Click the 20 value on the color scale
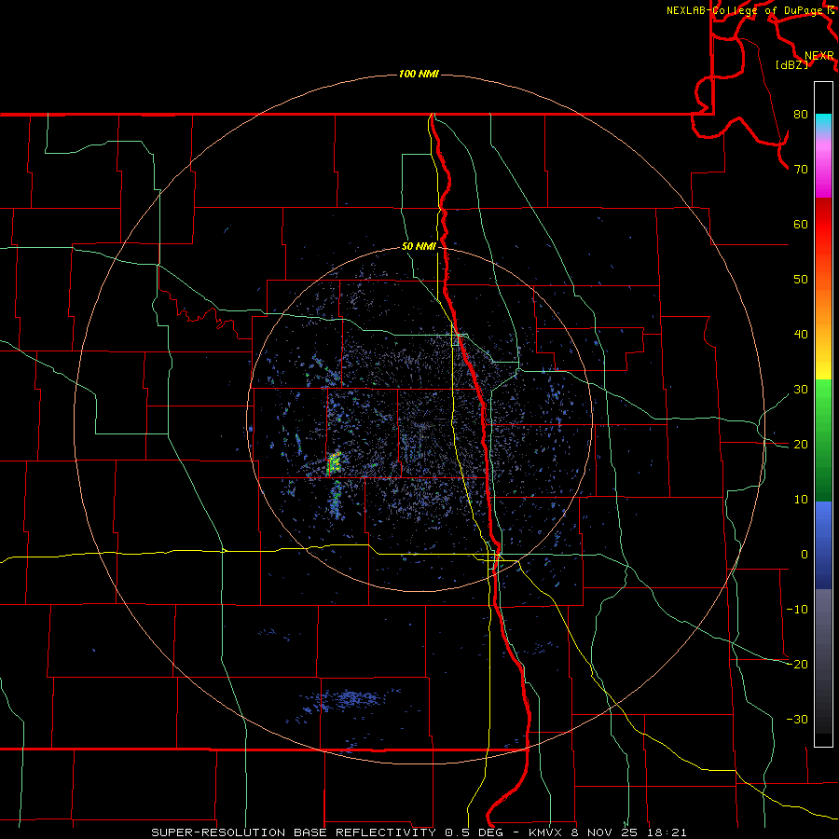Viewport: 839px width, 839px height. 801,445
